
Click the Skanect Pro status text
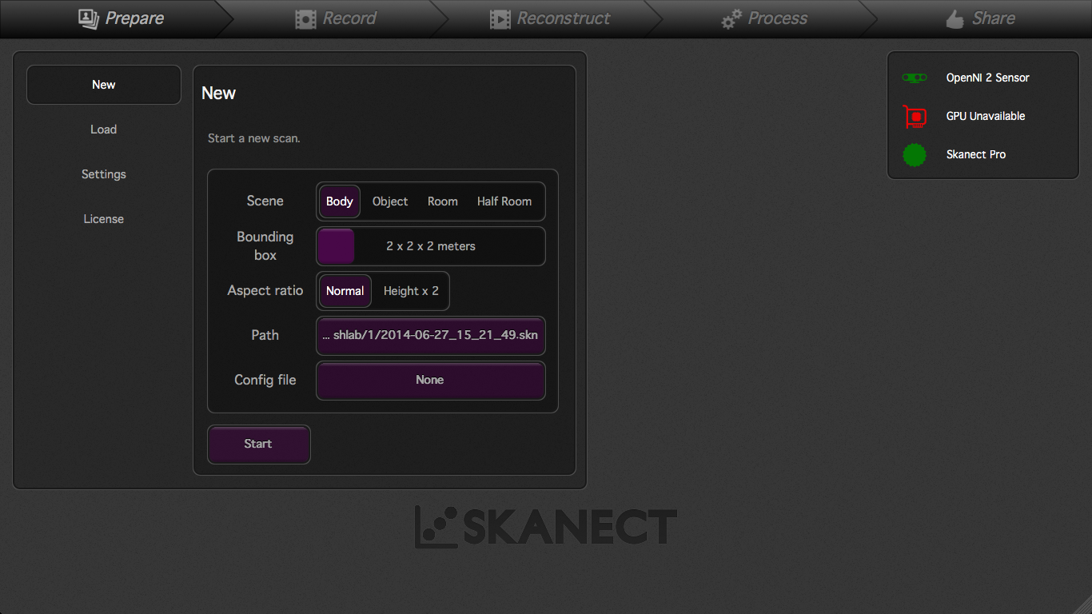[x=975, y=154]
